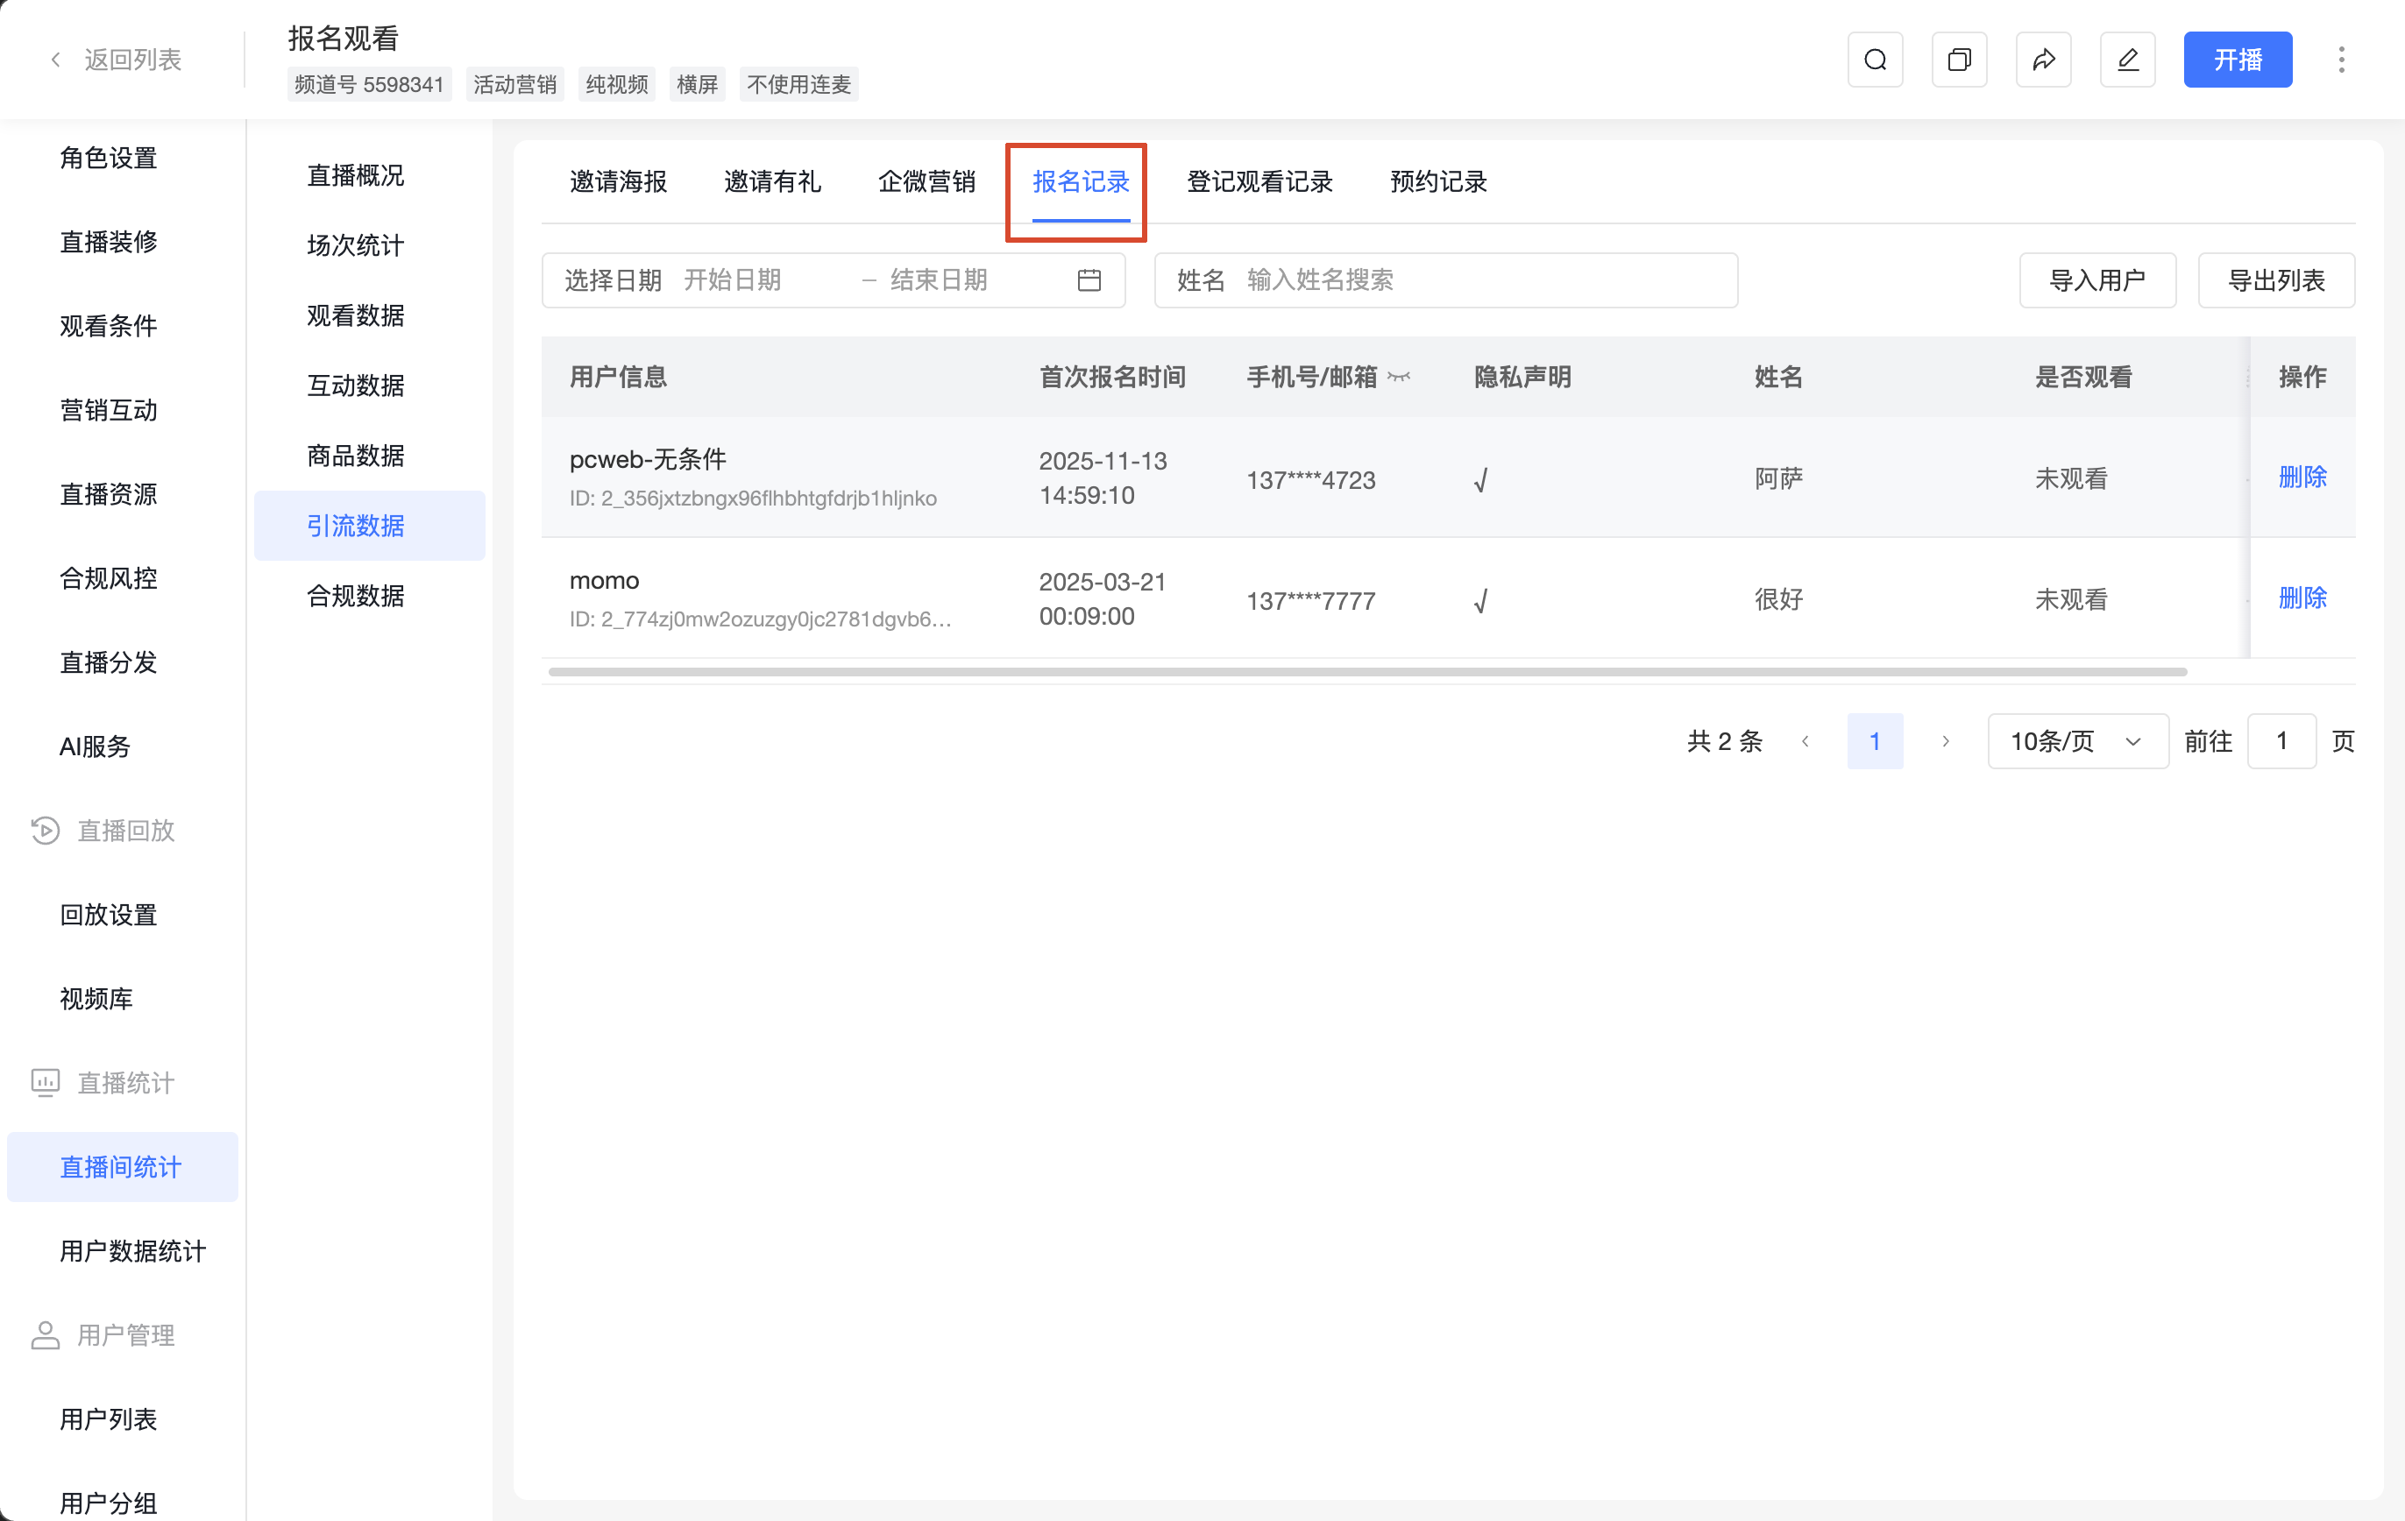Open 用户数据统计 in the left sidebar
This screenshot has height=1521, width=2405.
tap(133, 1251)
